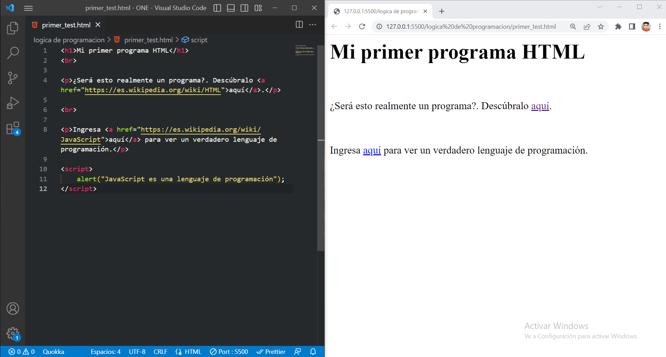Open the Customize Layout icon in title bar
The width and height of the screenshot is (666, 357).
258,8
